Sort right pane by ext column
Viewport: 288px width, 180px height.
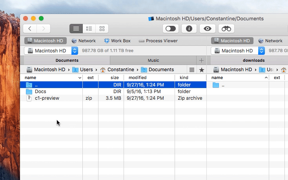277,77
